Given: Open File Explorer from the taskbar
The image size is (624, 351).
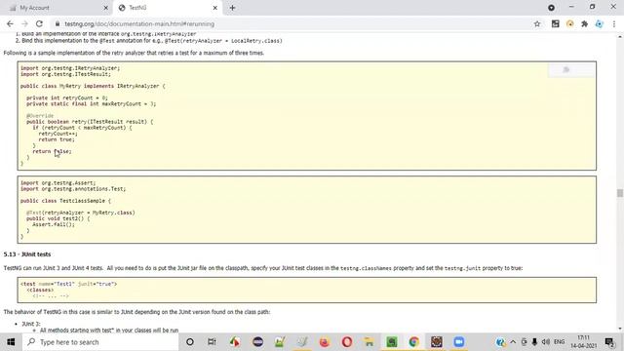Looking at the screenshot, I should (369, 342).
